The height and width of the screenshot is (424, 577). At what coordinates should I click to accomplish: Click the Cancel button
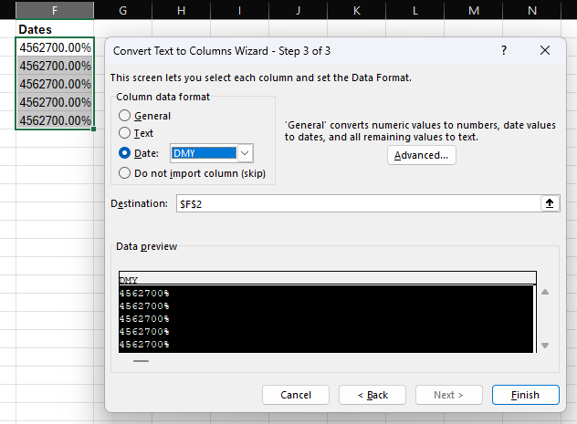tap(296, 395)
